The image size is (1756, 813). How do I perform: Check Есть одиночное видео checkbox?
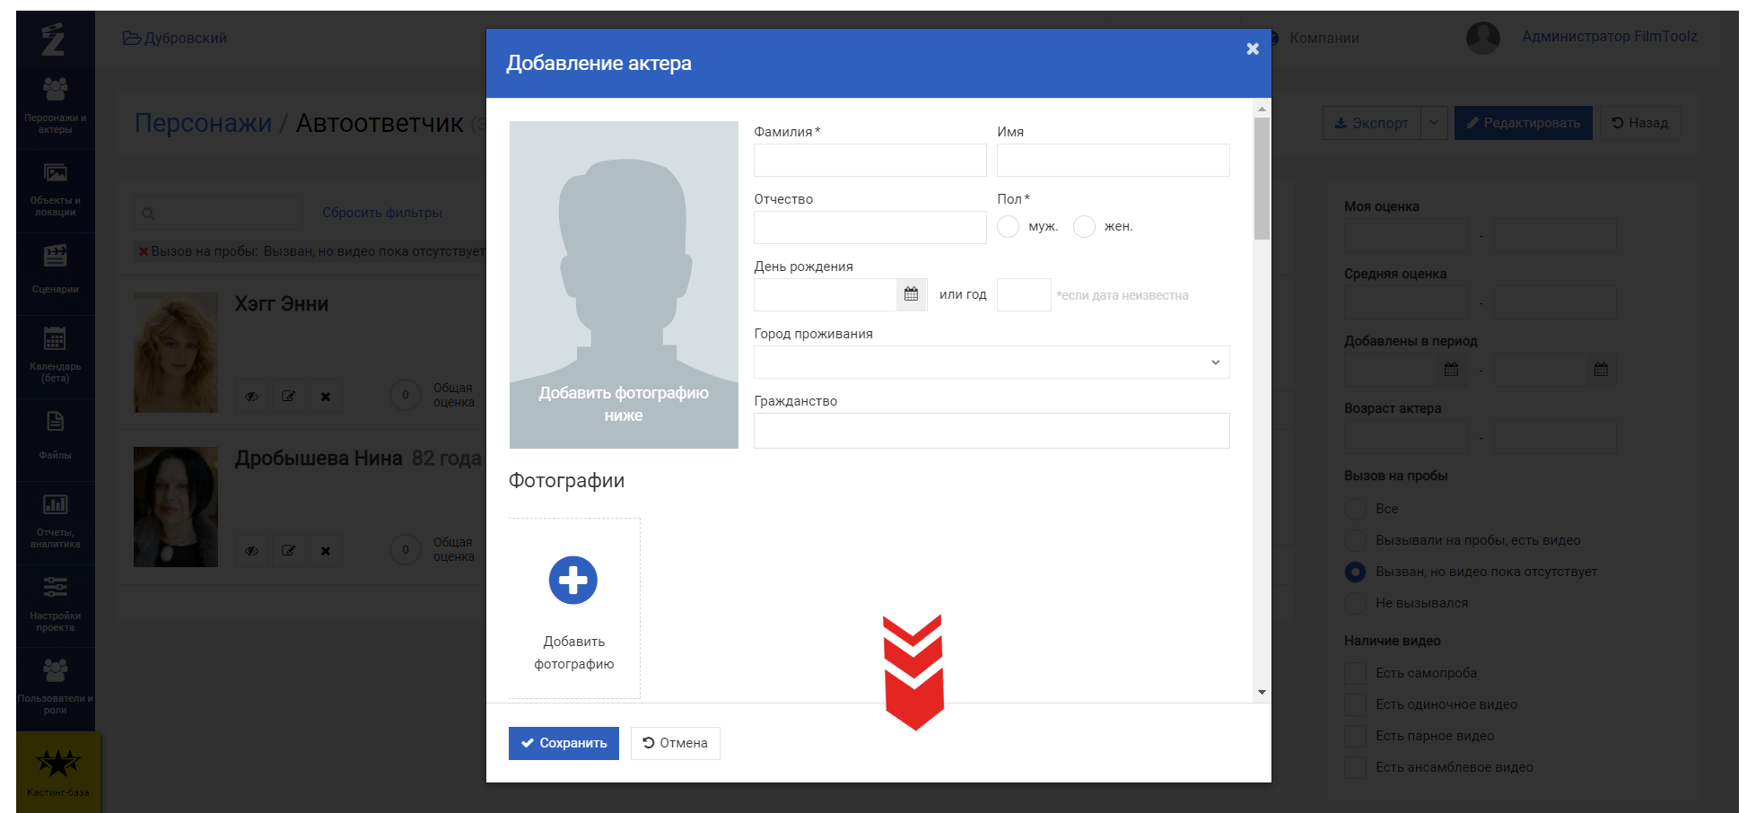coord(1355,704)
